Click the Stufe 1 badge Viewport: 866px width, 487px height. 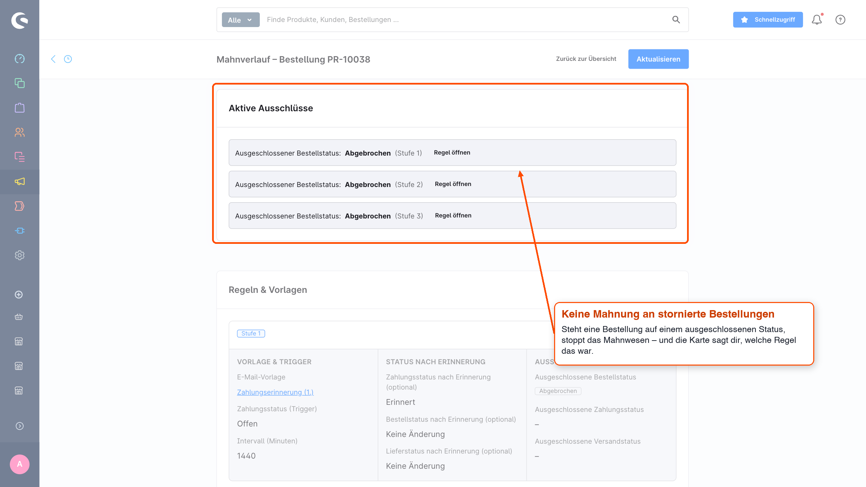point(251,333)
